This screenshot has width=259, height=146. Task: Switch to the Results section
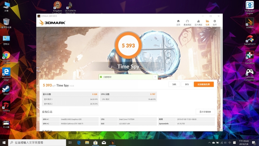(x=207, y=23)
